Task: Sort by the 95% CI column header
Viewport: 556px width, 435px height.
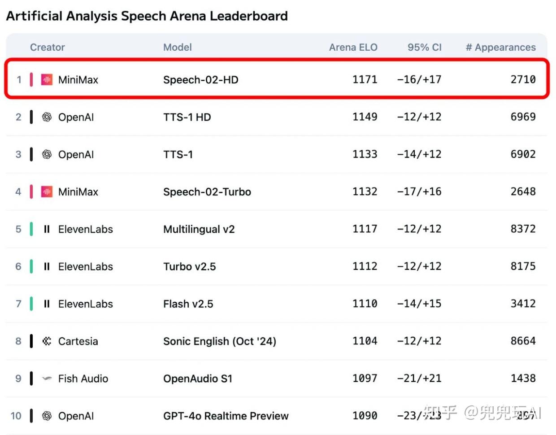Action: pos(425,47)
